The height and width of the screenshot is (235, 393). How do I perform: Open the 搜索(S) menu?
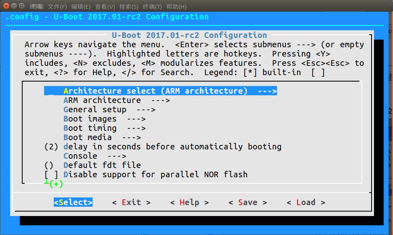tap(129, 7)
